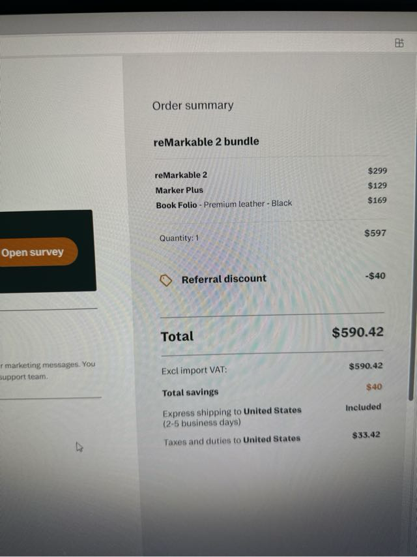The width and height of the screenshot is (417, 557).
Task: Click the orange $40 savings amount
Action: tap(374, 387)
